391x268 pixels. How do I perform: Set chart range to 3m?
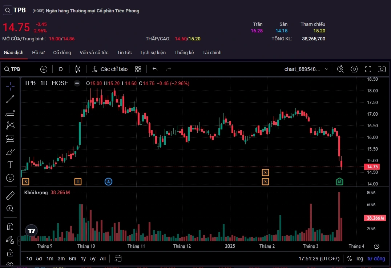[61, 259]
